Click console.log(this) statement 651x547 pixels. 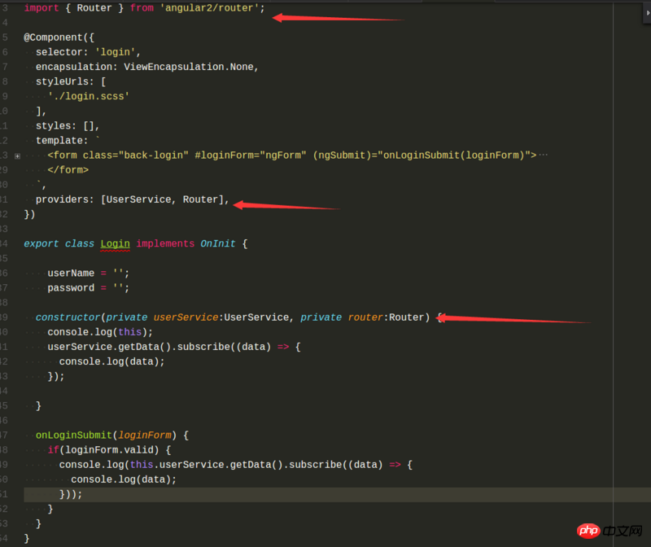[x=99, y=331]
